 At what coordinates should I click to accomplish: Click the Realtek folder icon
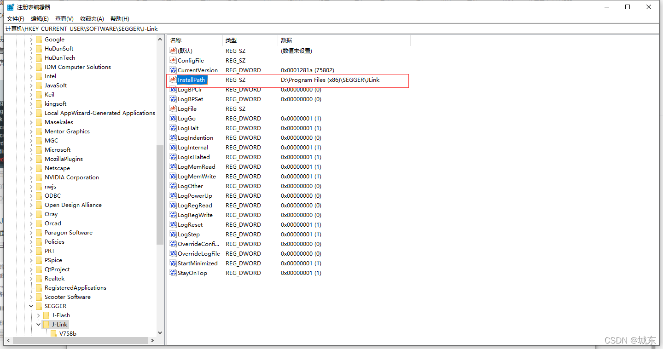[x=39, y=278]
